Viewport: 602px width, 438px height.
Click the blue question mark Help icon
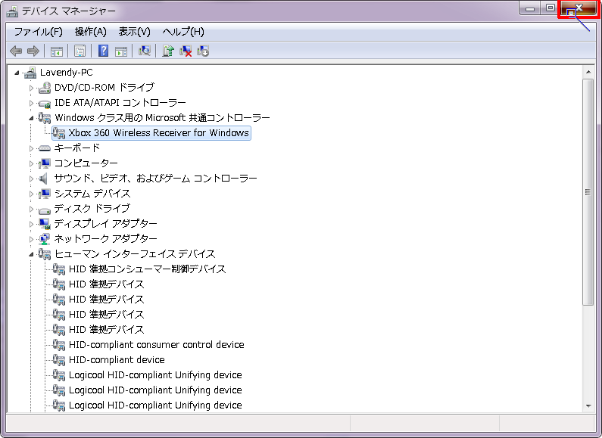pos(103,51)
